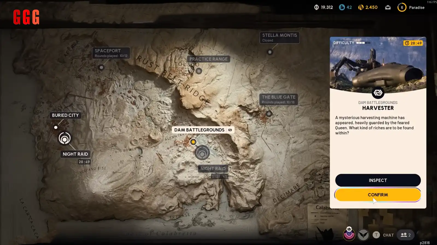Image resolution: width=437 pixels, height=245 pixels.
Task: Click The Blue Gate marker dot
Action: pyautogui.click(x=269, y=114)
